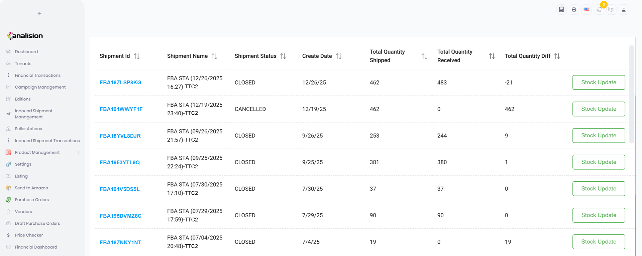
Task: Open notifications bell with badge 2
Action: pyautogui.click(x=599, y=10)
